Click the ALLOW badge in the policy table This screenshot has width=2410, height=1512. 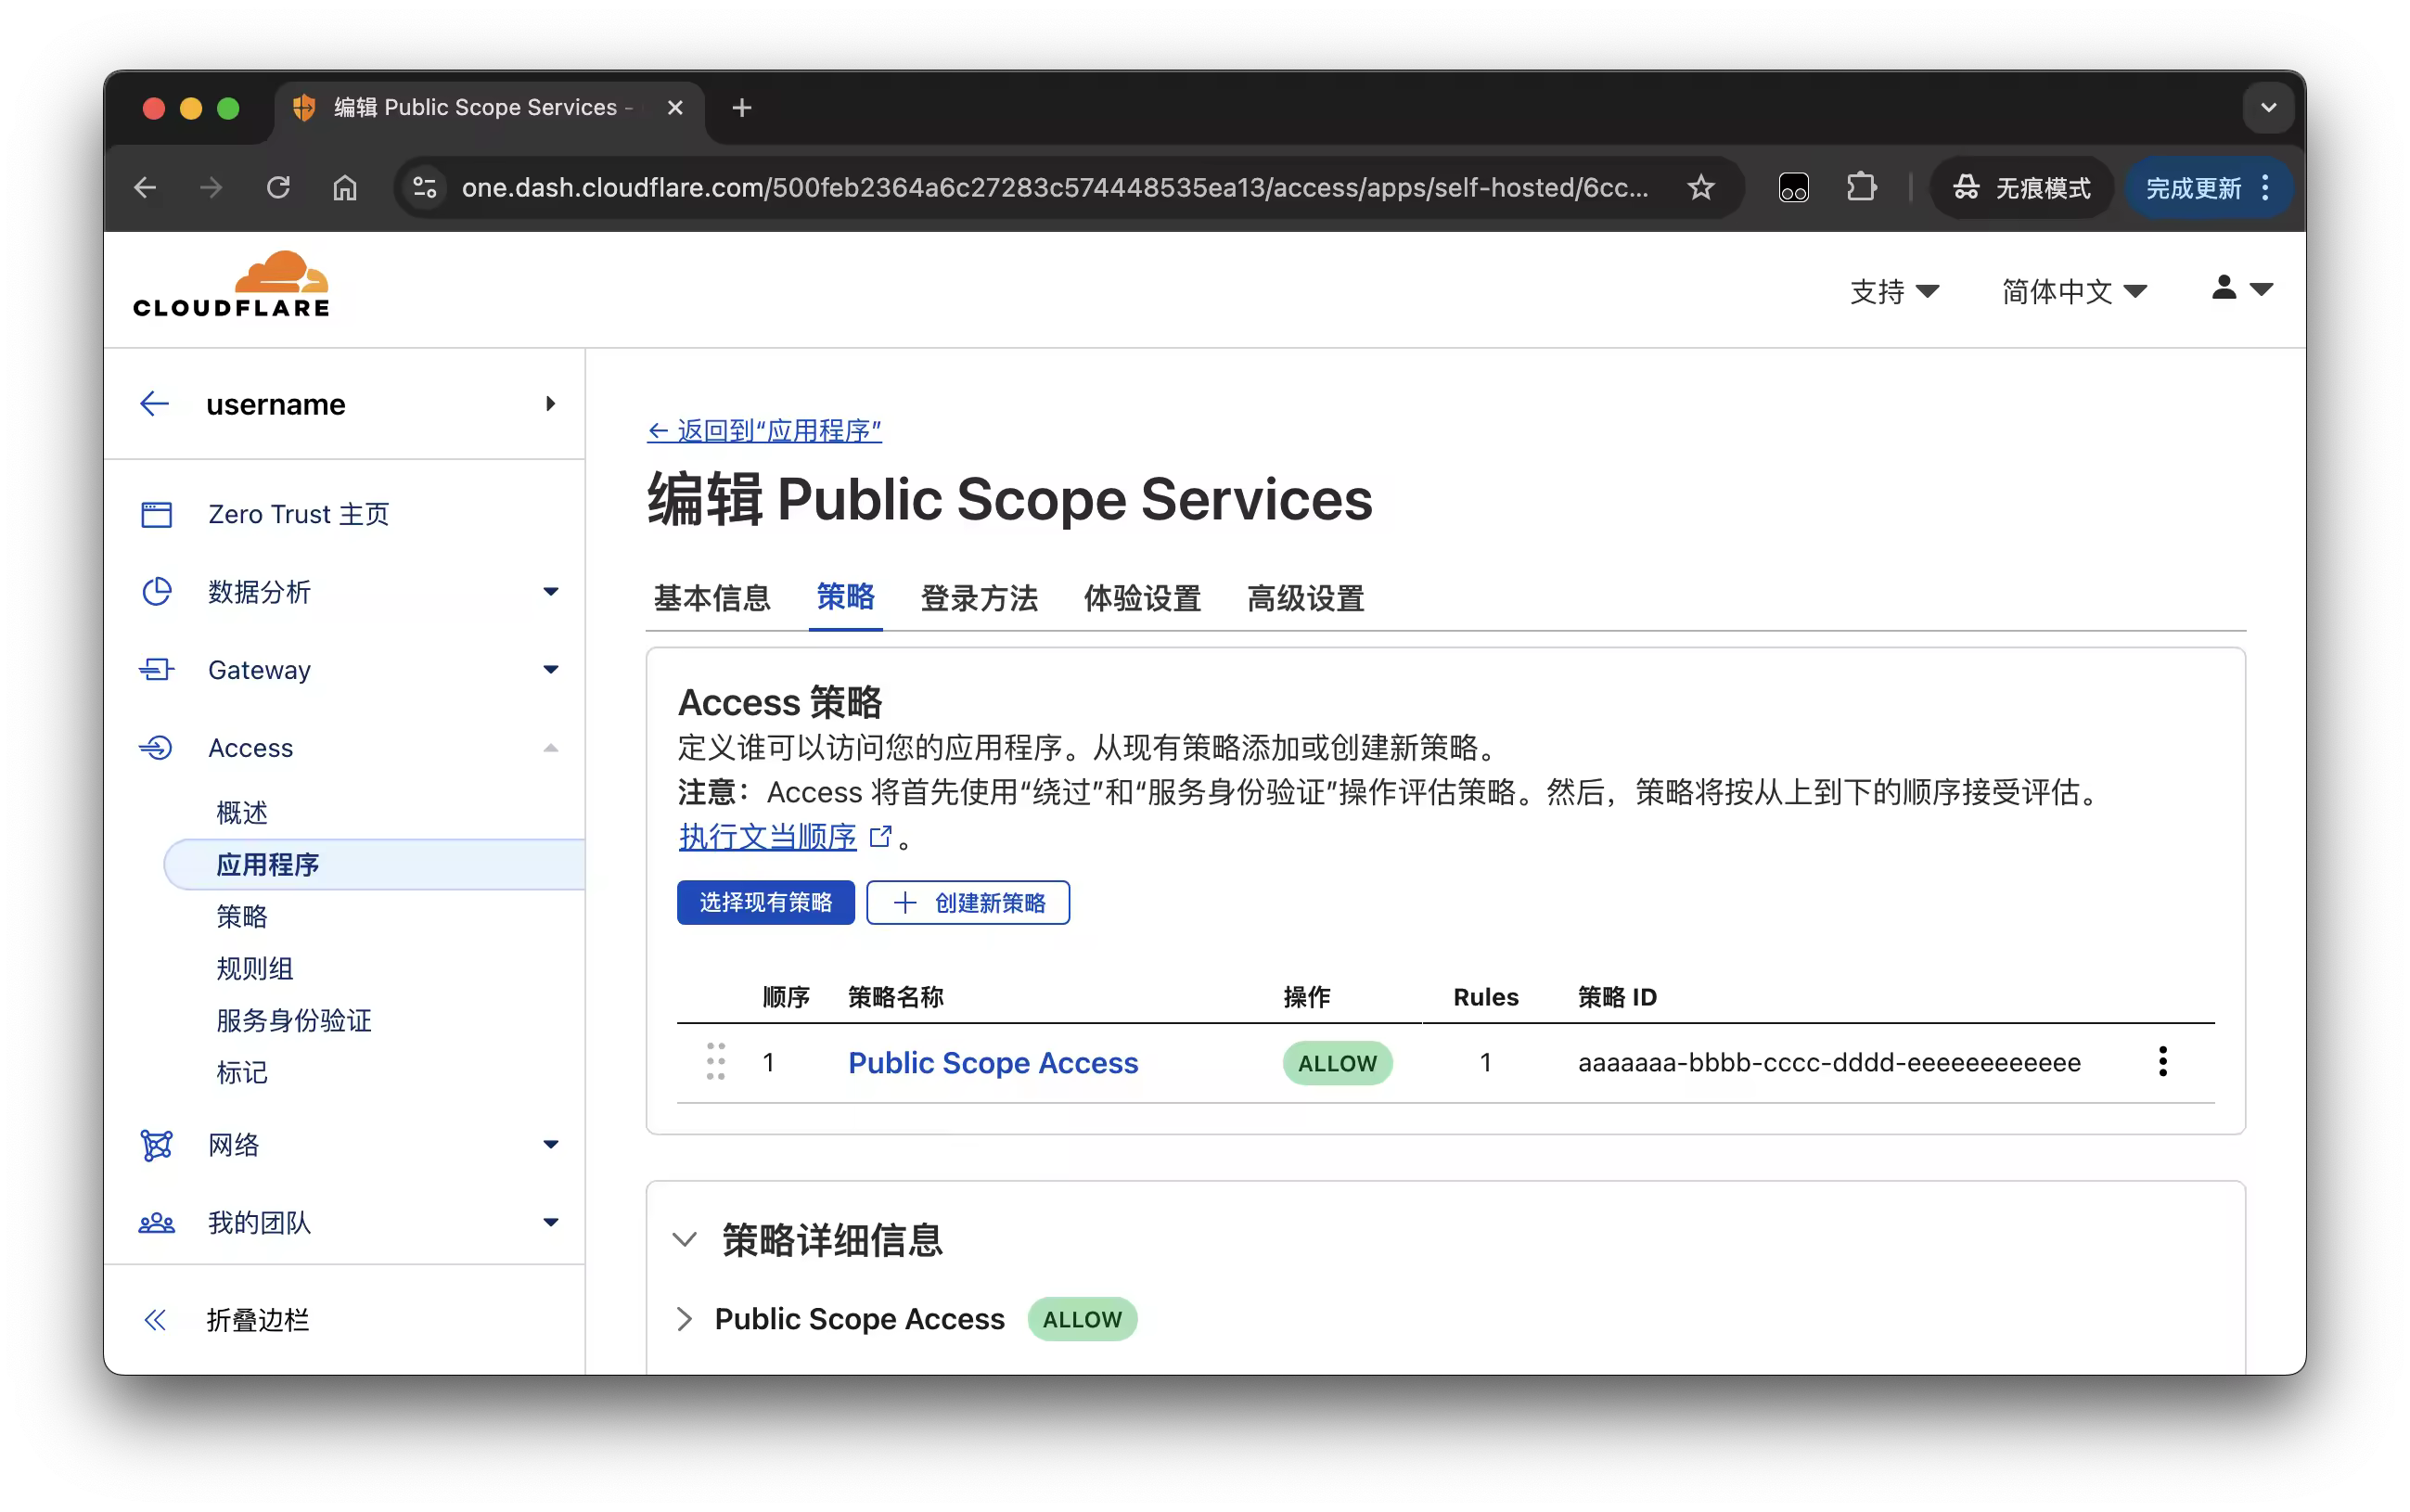click(1337, 1063)
